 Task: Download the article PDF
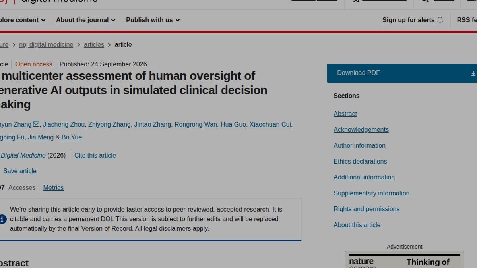402,73
